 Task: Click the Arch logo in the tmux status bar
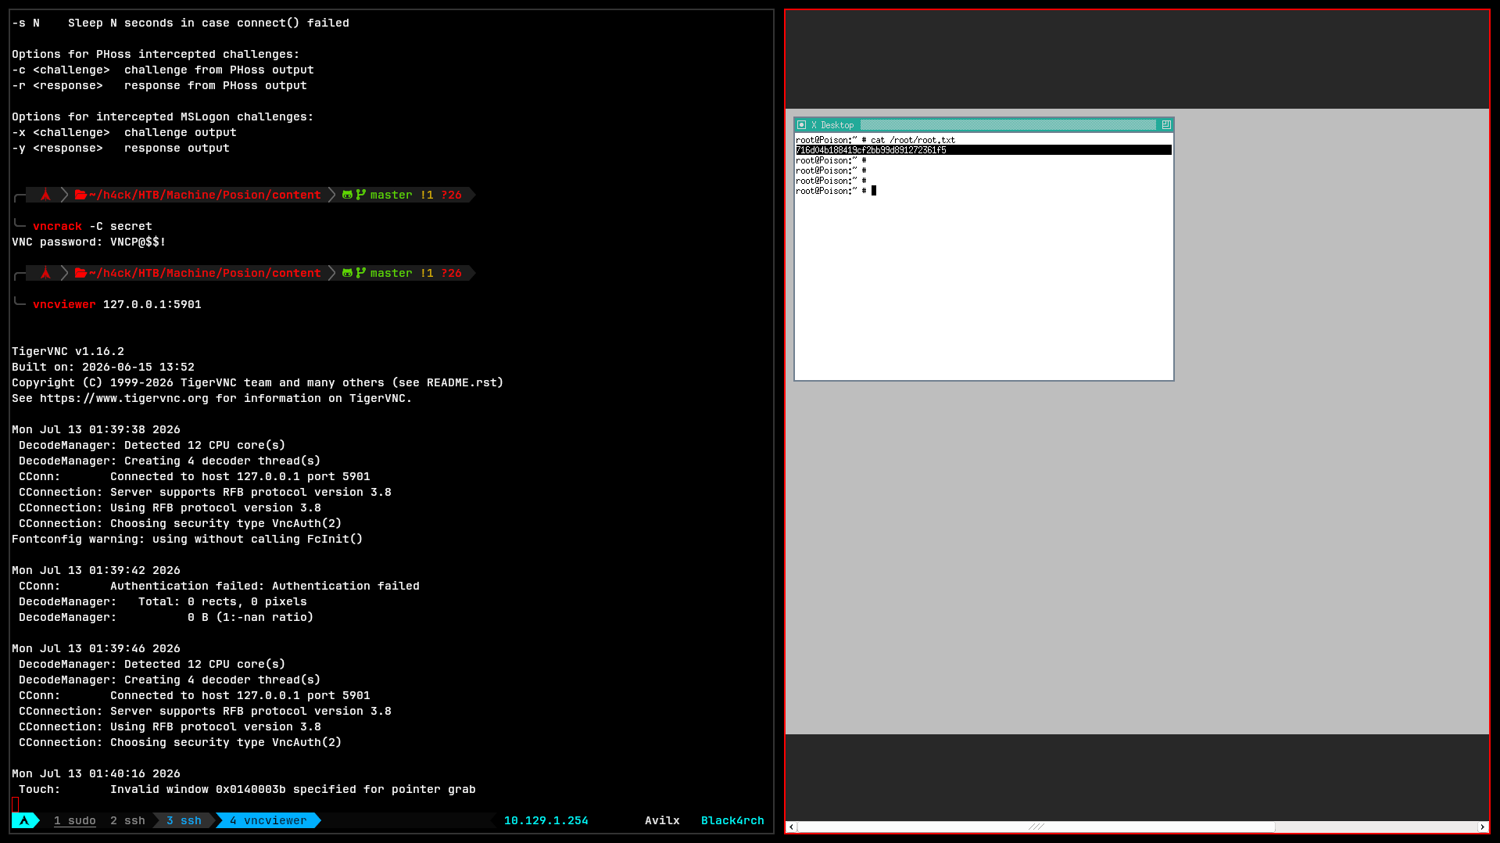(x=24, y=820)
